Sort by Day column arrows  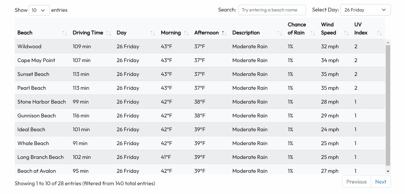[153, 33]
